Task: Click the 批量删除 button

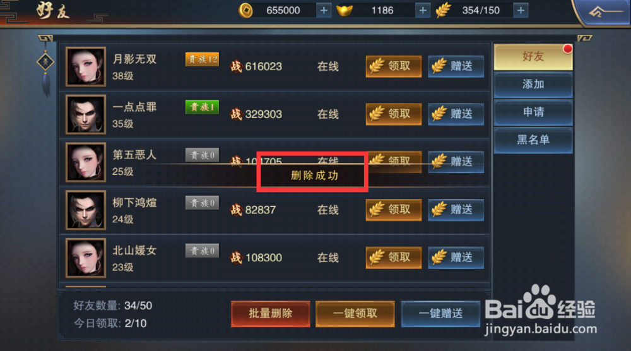Action: click(271, 314)
